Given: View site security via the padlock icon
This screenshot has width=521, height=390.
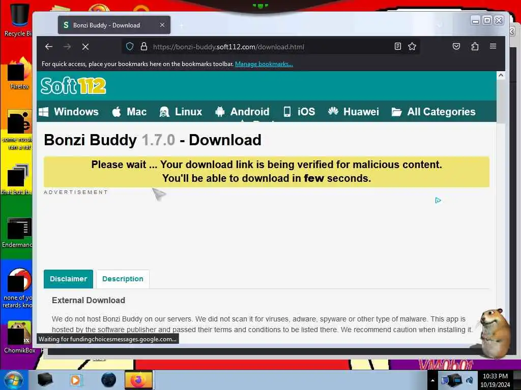Looking at the screenshot, I should point(143,47).
